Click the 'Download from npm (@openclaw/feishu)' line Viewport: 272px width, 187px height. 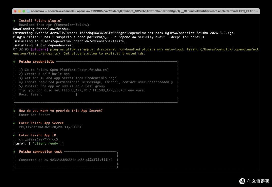[54, 25]
